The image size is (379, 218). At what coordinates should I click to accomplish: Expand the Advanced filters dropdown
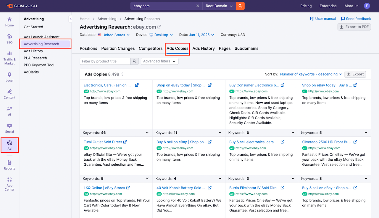pyautogui.click(x=159, y=61)
